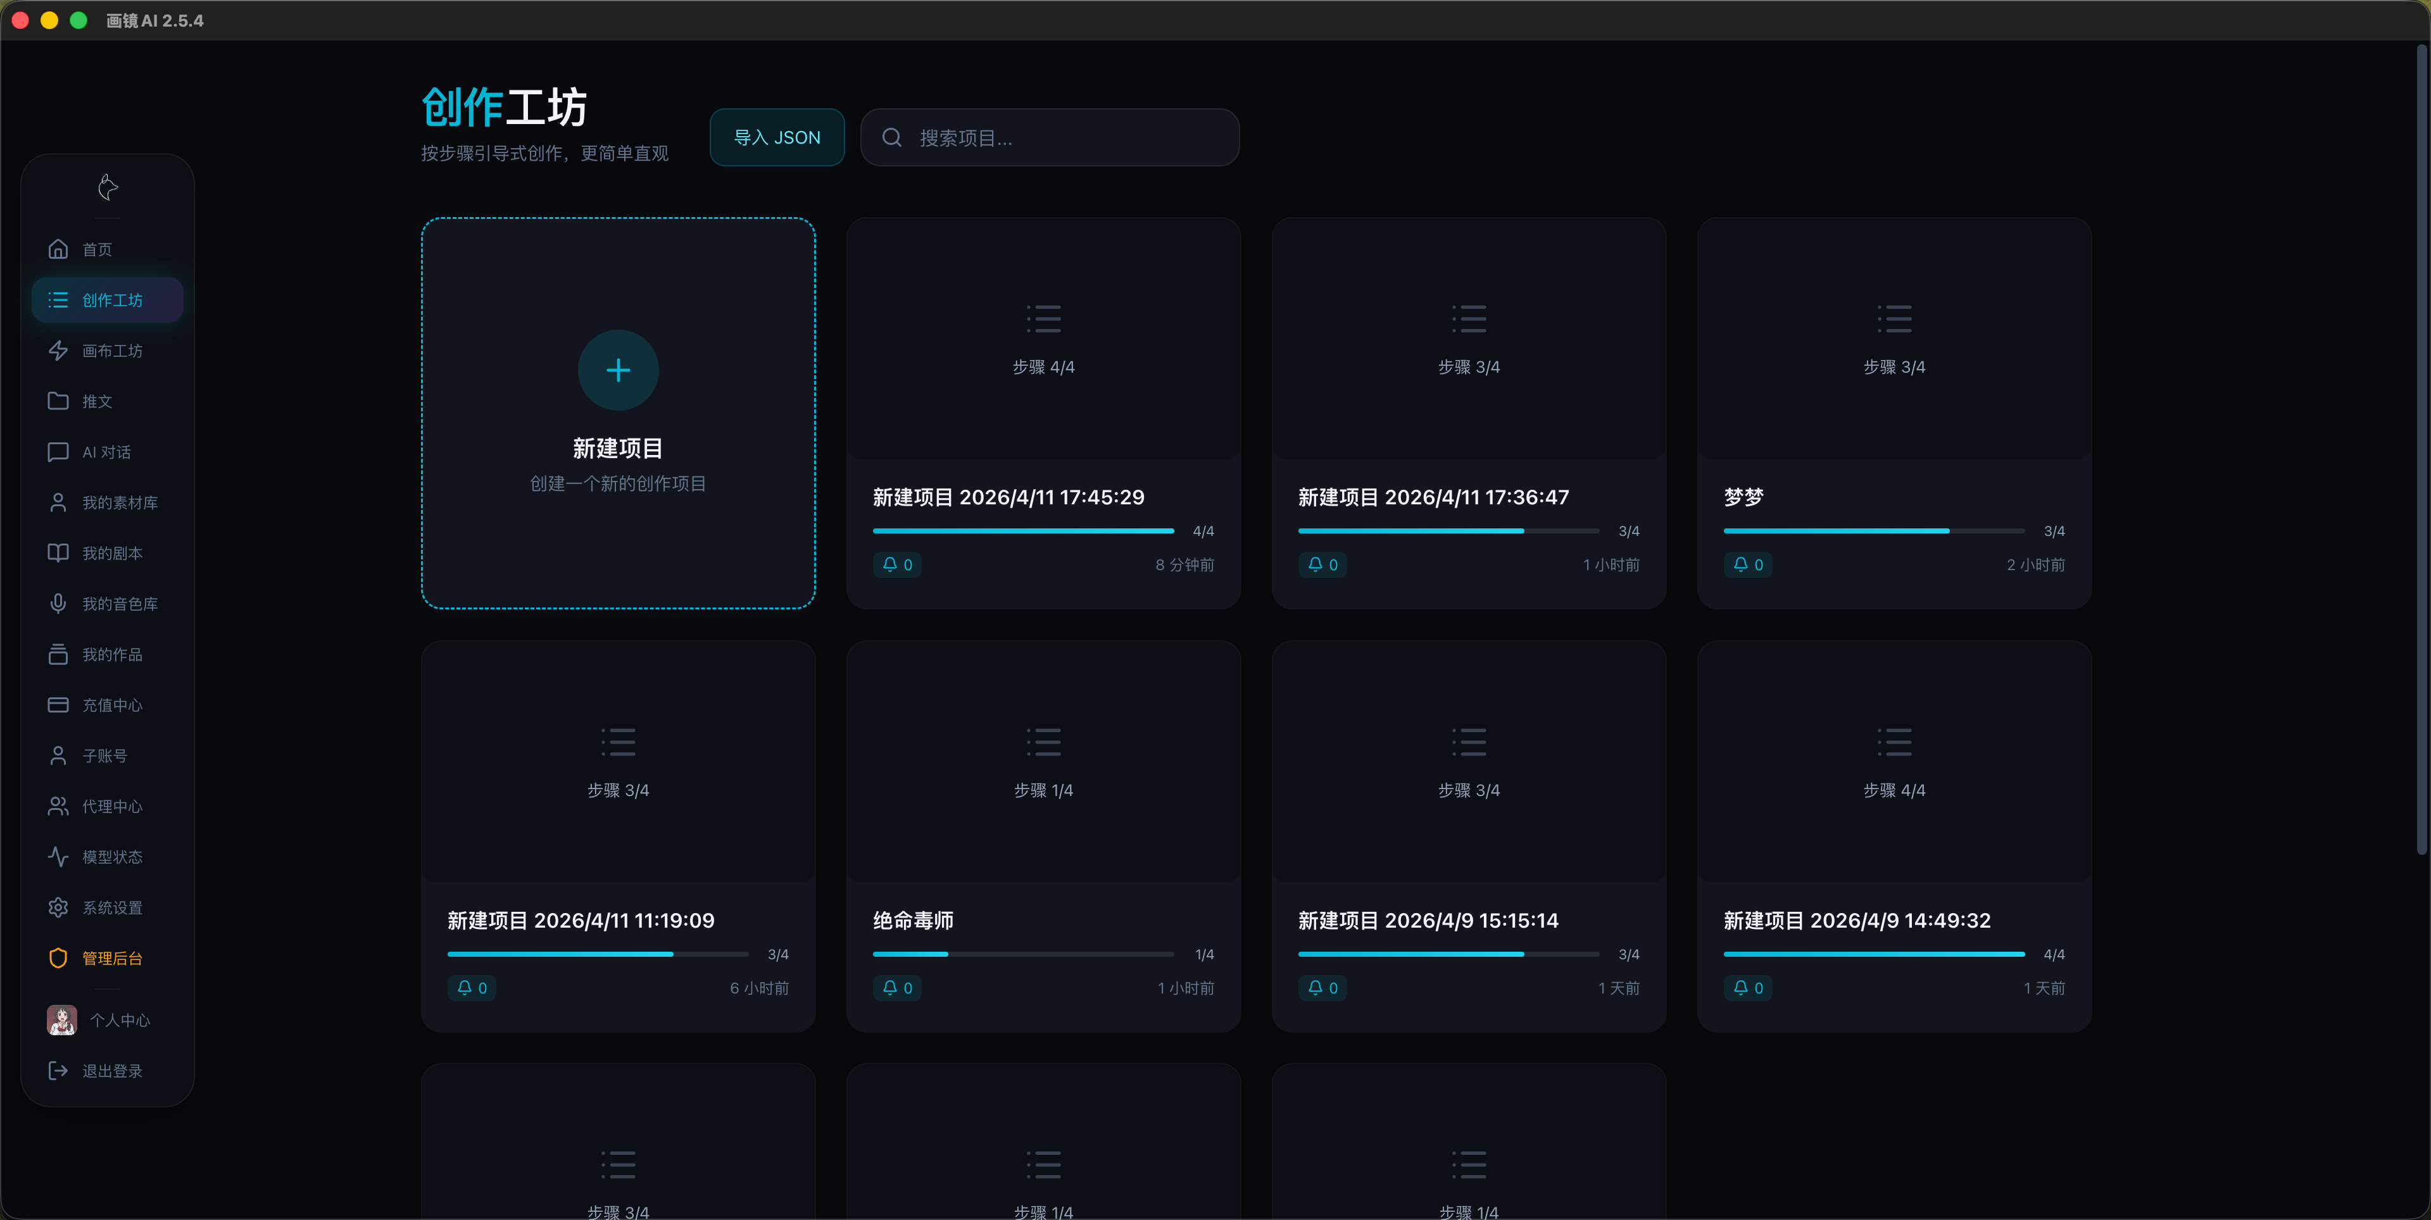
Task: Click 退出登录 to log out
Action: click(111, 1071)
